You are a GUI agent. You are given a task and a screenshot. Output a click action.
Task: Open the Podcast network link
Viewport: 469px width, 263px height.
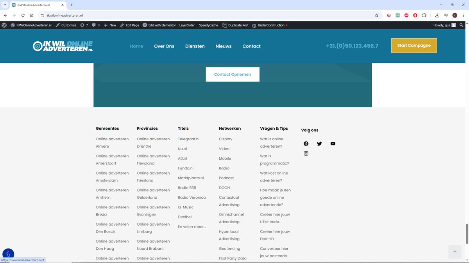tap(226, 178)
